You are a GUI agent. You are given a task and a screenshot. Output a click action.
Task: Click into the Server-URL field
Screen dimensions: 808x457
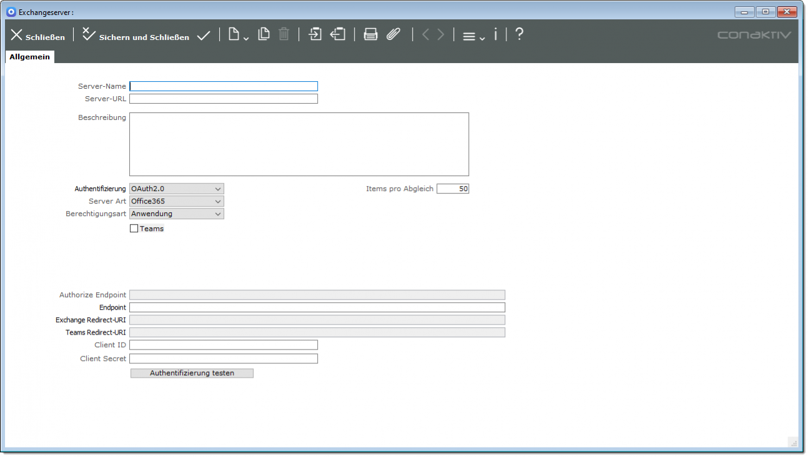coord(223,99)
